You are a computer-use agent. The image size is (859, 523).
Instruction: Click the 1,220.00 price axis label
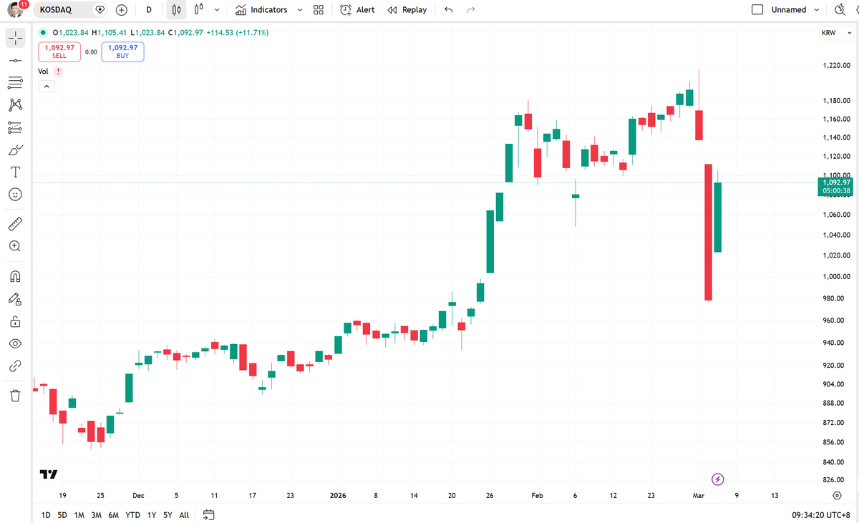[x=836, y=66]
